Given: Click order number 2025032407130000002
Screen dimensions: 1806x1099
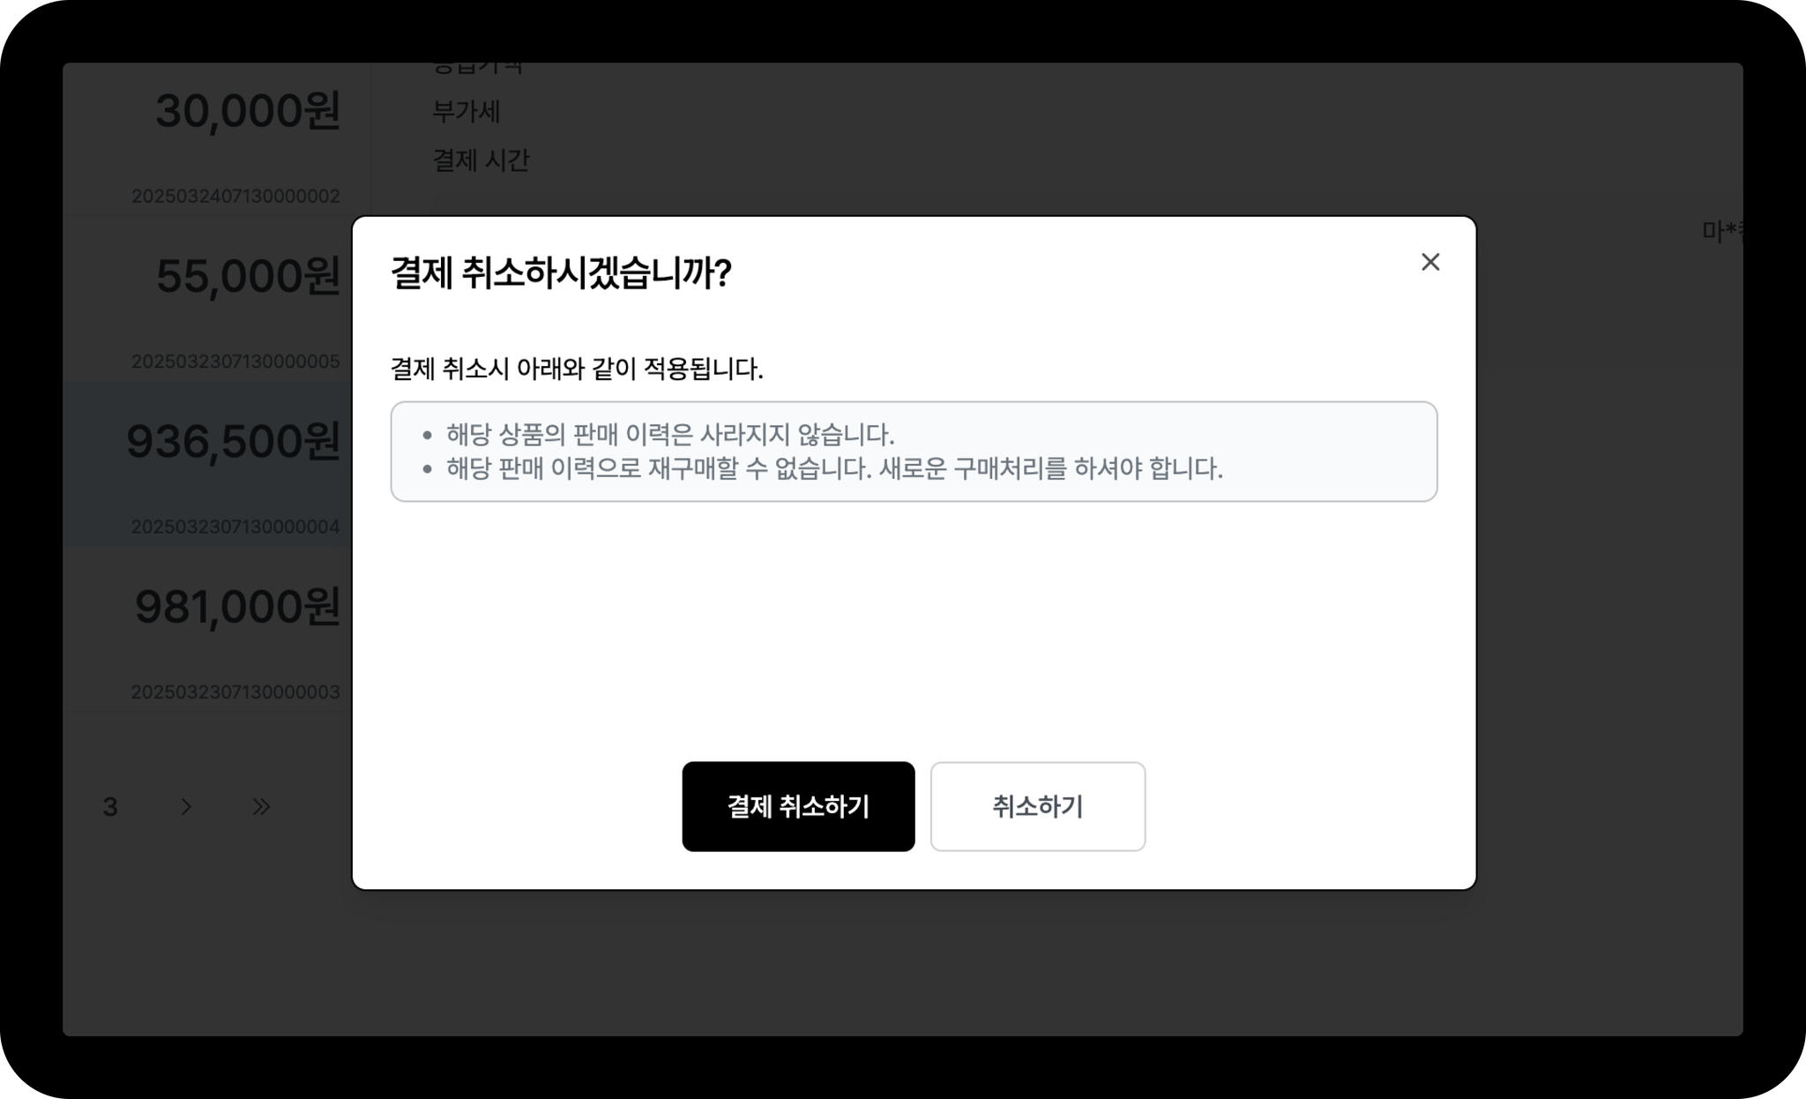Looking at the screenshot, I should (235, 196).
